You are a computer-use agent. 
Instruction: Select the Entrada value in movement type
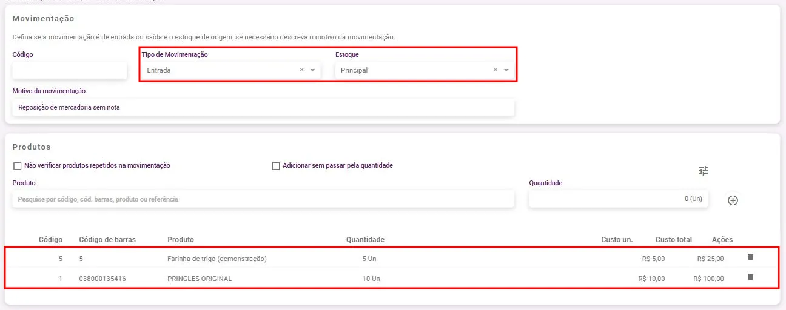(x=159, y=70)
